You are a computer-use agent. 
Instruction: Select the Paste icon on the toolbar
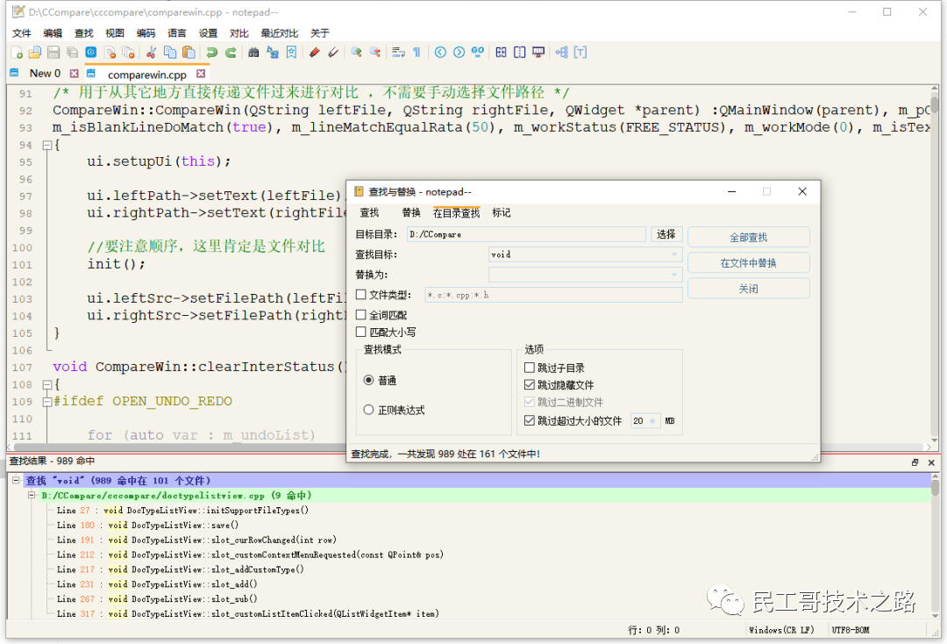pyautogui.click(x=187, y=53)
